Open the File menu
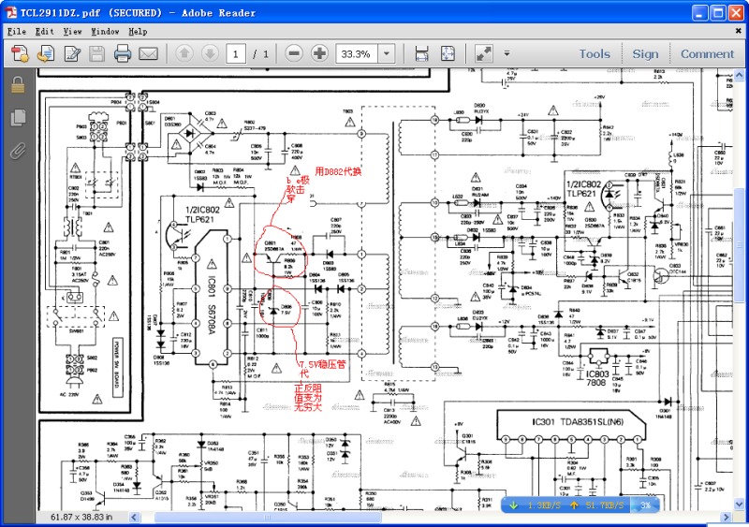 (x=17, y=32)
